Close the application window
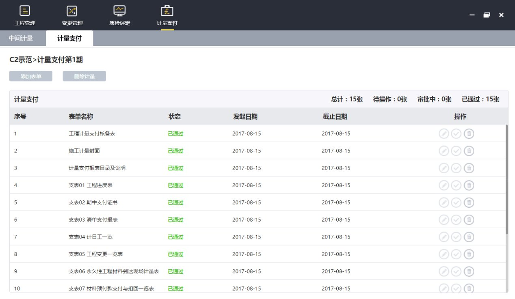 (501, 15)
